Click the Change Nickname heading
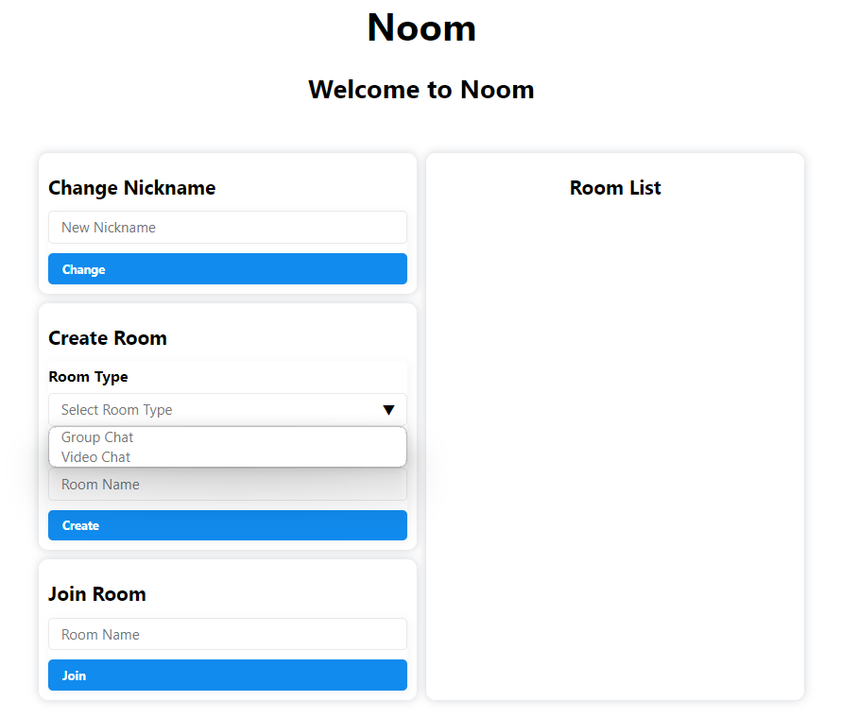Screen dimensions: 841x718 (131, 188)
